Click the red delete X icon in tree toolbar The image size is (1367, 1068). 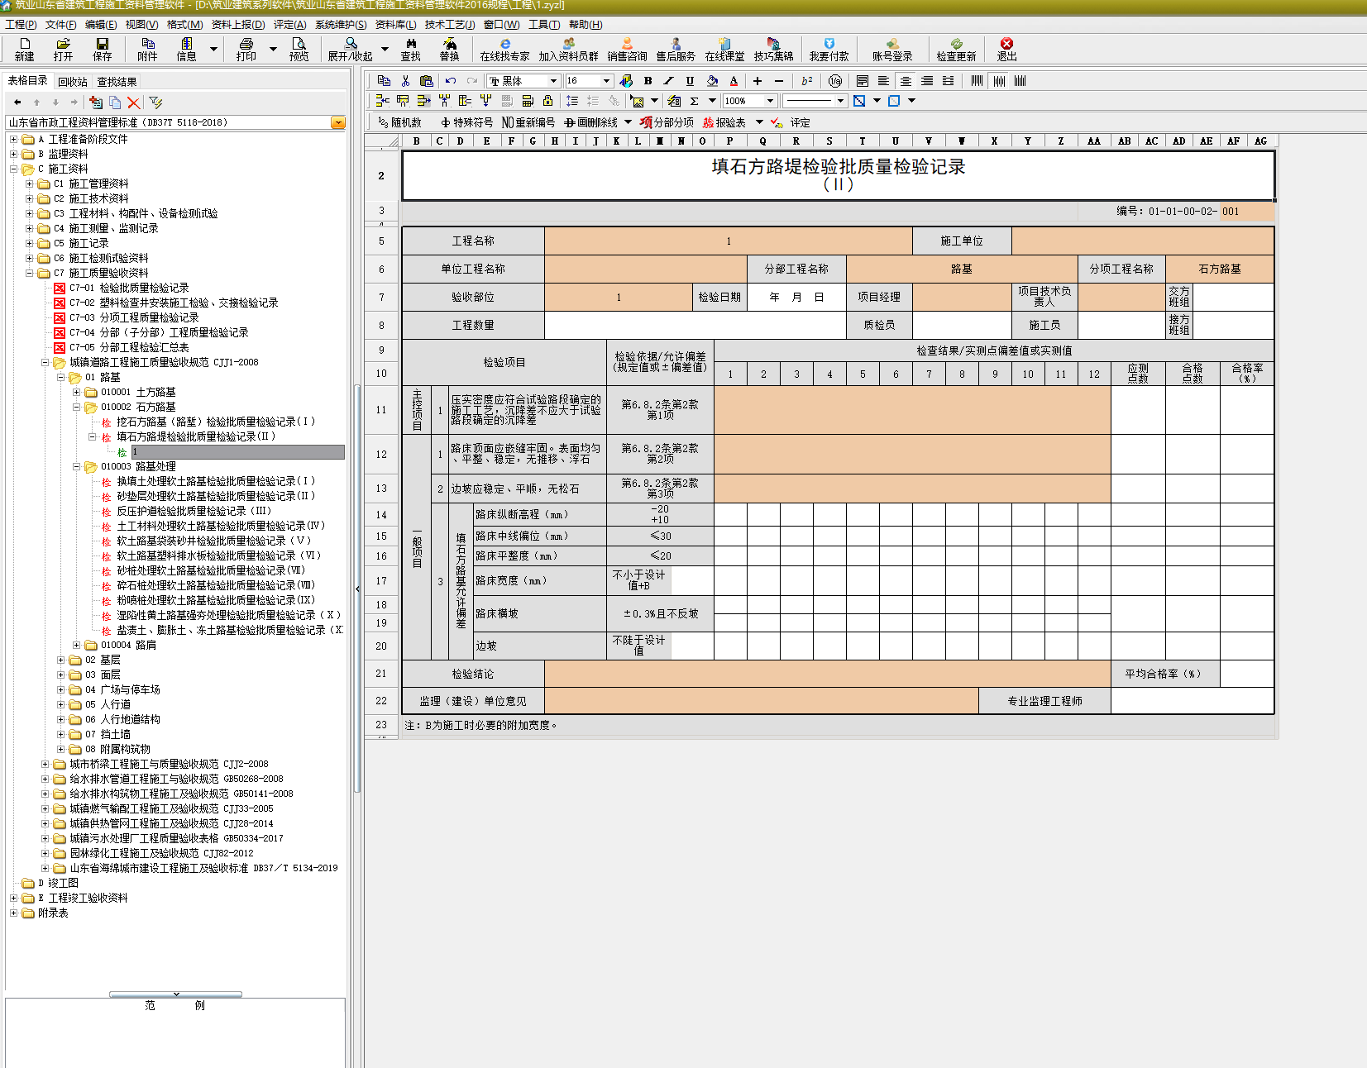point(133,103)
